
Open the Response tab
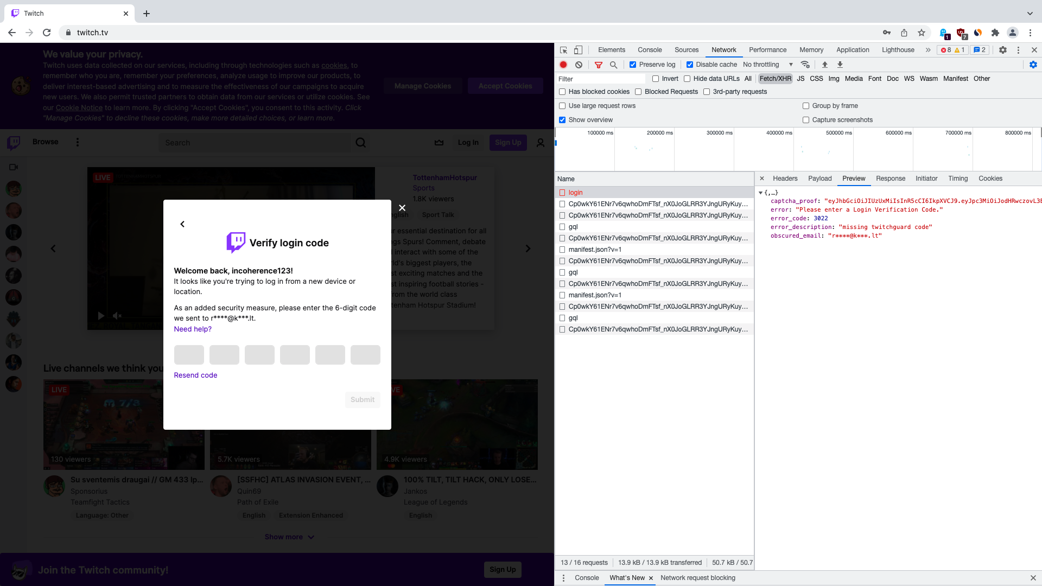(x=891, y=179)
